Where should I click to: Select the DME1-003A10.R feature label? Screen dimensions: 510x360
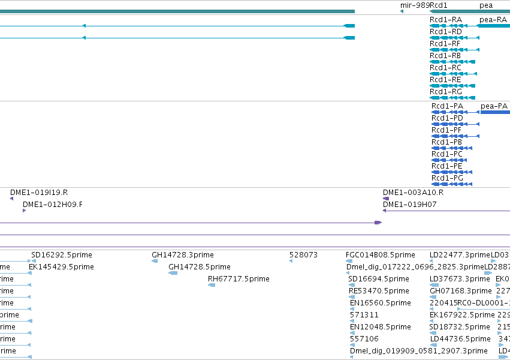(413, 193)
